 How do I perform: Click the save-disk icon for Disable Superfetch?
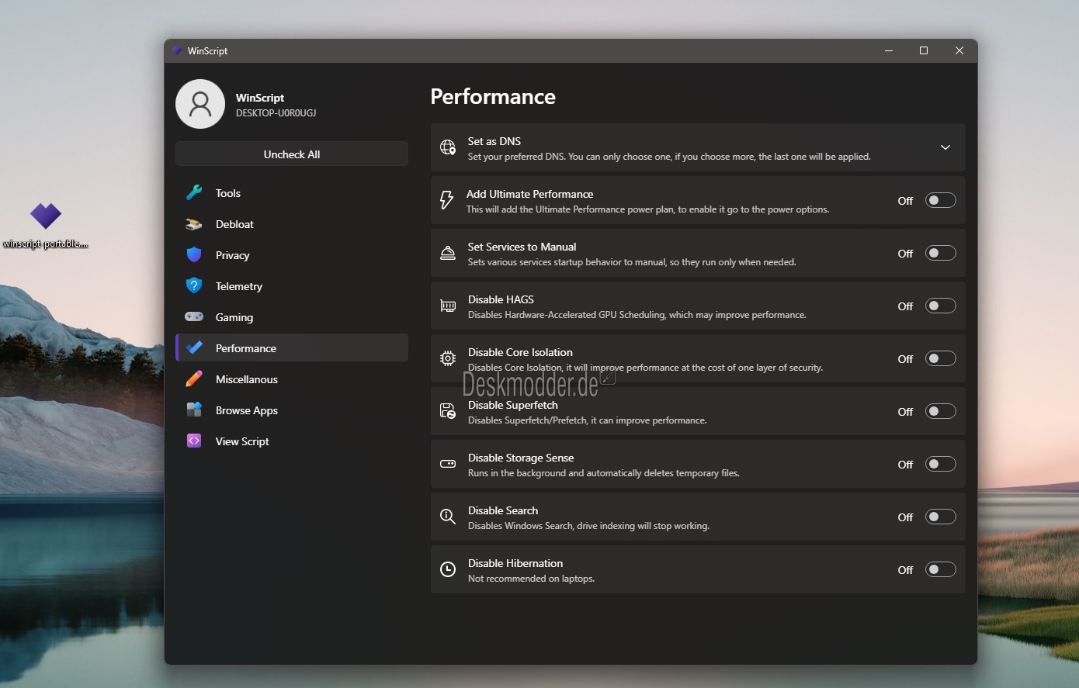point(448,411)
